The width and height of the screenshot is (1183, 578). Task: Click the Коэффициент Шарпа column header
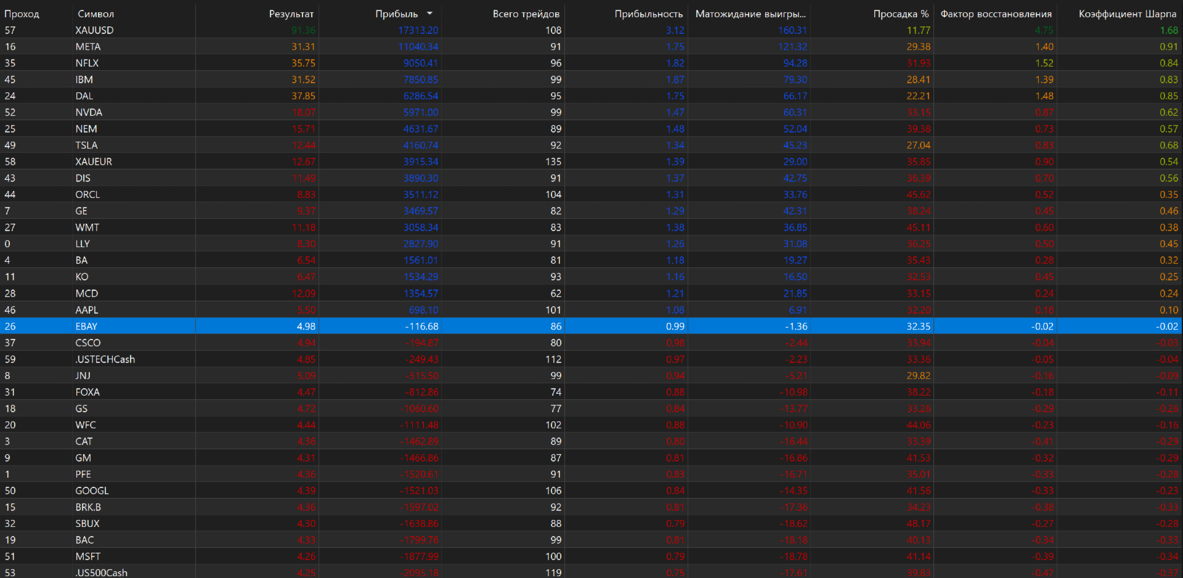(x=1128, y=14)
